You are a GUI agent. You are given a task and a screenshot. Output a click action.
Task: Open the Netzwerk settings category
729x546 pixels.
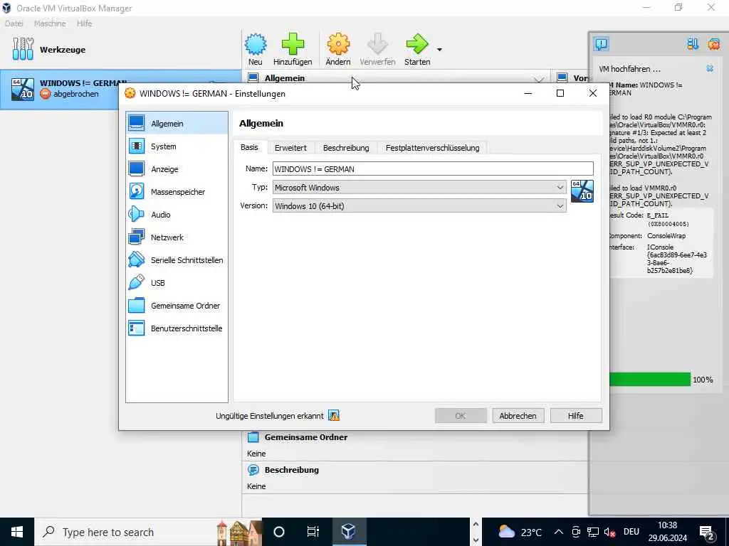(177, 237)
